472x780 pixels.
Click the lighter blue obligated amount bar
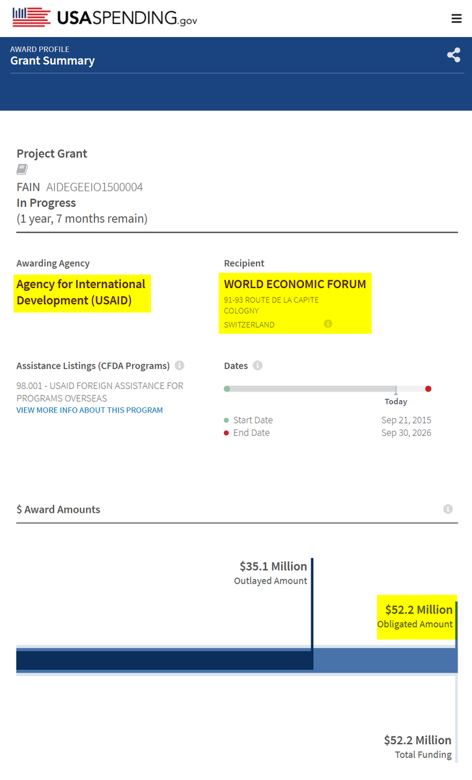point(384,660)
